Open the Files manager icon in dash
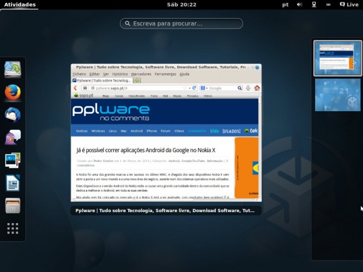363x272 pixels. [x=13, y=206]
